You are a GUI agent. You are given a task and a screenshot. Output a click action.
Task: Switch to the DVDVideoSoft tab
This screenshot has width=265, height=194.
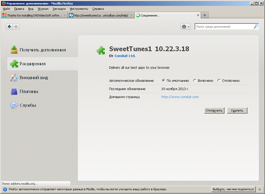[34, 16]
